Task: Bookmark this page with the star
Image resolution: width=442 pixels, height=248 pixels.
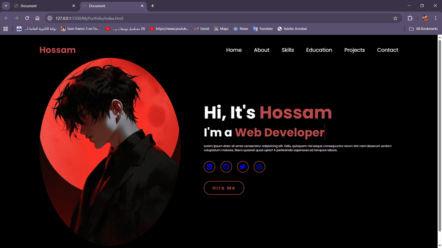Action: pos(395,18)
